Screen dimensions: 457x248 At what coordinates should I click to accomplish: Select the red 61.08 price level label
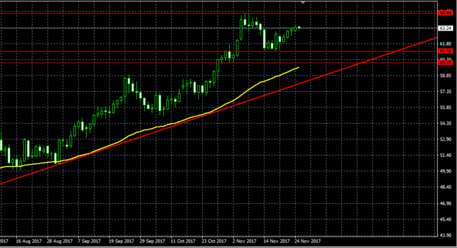446,51
